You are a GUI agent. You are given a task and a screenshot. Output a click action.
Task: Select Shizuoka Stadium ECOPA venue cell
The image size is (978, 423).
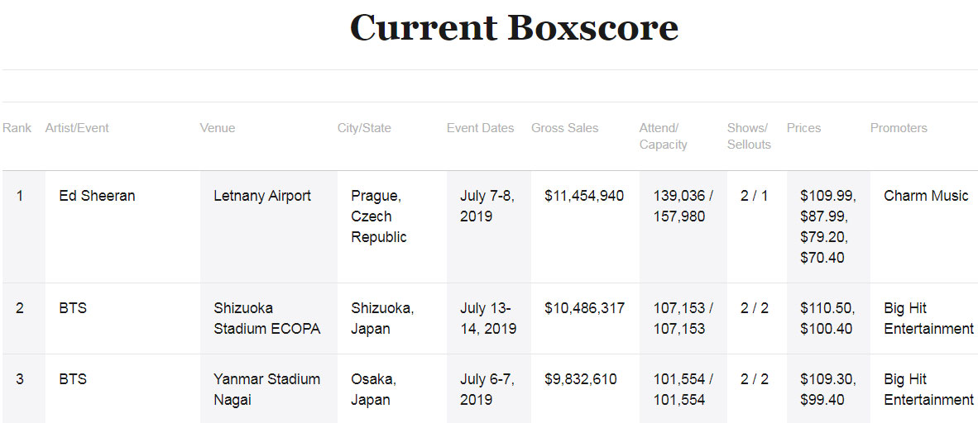tap(267, 318)
